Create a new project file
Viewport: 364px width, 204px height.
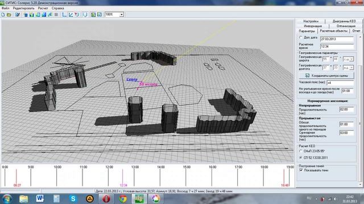[3, 15]
